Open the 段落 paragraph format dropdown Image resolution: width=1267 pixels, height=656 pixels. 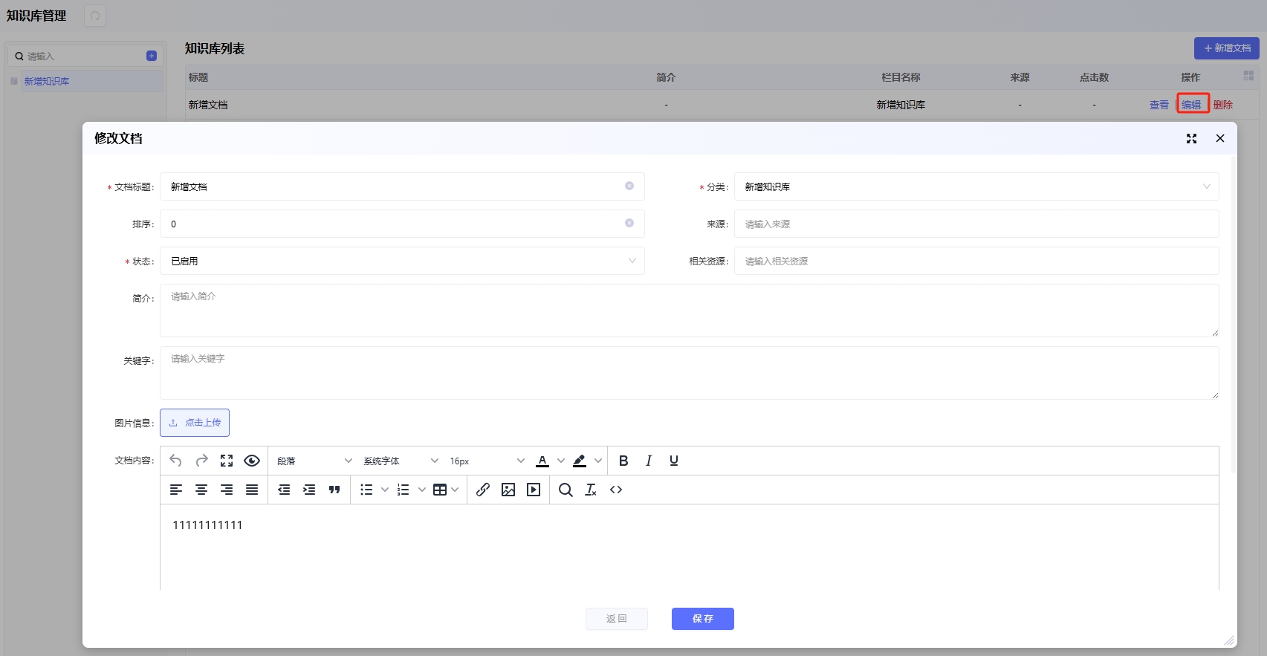[314, 461]
